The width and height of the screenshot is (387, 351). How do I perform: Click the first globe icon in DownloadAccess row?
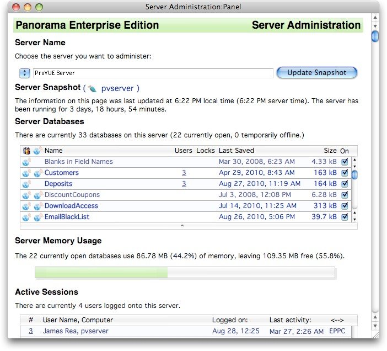point(26,206)
